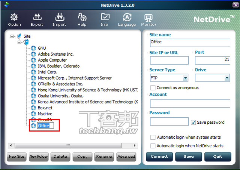Screen dimensions: 240x170
Task: Click the globe icon beside Box.net
Action: click(x=33, y=108)
